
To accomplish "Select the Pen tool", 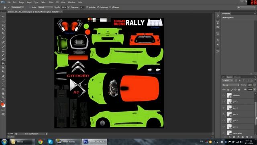I will point(3,76).
